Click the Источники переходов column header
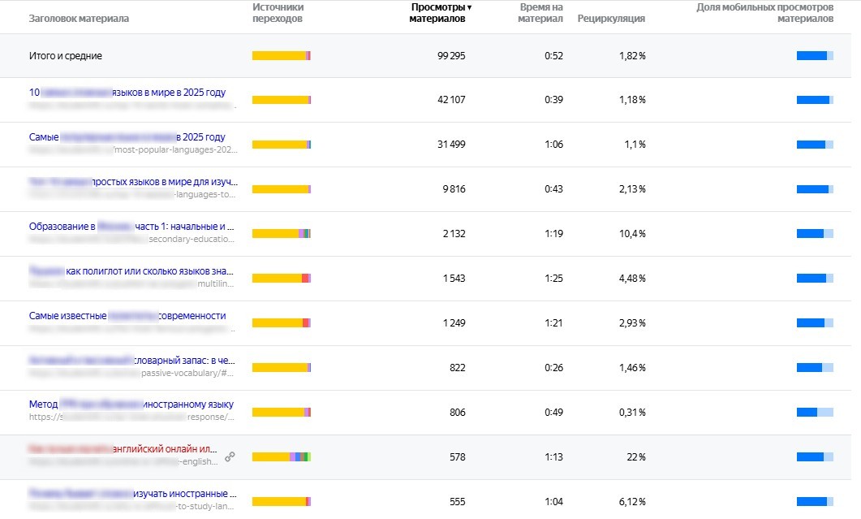 click(x=278, y=13)
